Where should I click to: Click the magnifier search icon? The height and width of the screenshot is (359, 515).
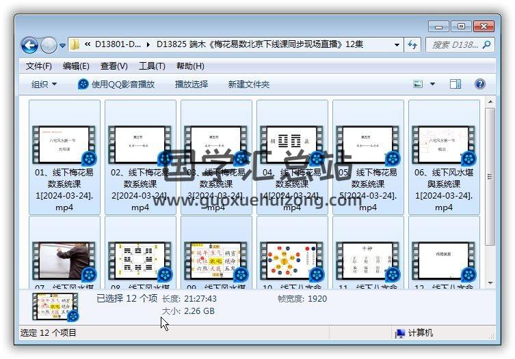click(x=487, y=44)
